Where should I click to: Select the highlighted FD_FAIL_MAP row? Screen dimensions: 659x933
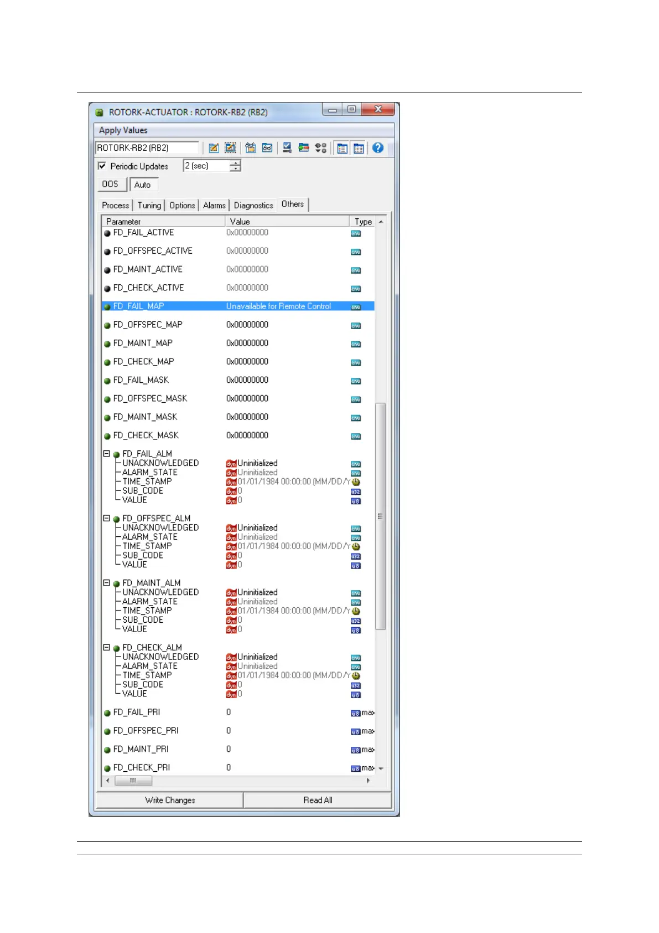click(x=238, y=306)
